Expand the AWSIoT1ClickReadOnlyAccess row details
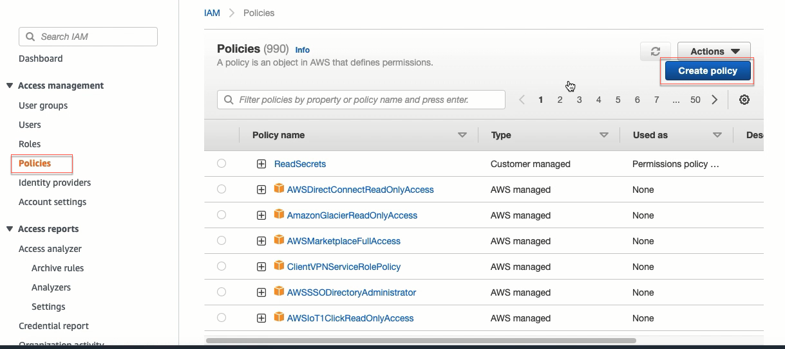 [x=261, y=318]
